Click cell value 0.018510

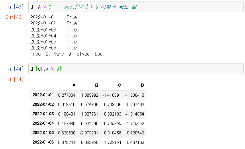(67, 105)
